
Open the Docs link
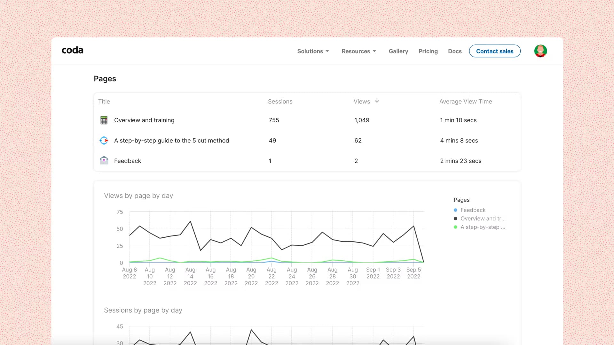click(x=455, y=51)
